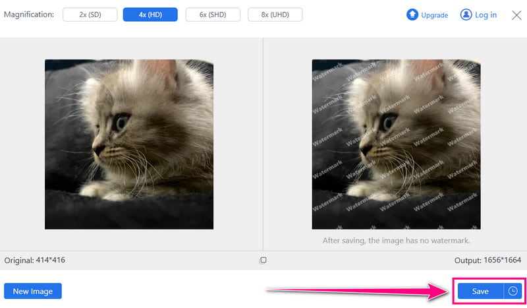Open save history via clock icon
The width and height of the screenshot is (527, 308).
click(513, 291)
